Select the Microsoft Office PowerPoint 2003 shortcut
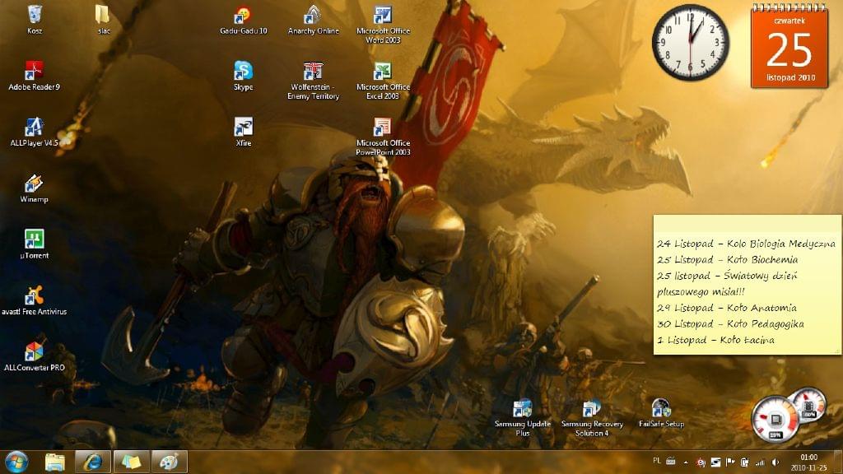 click(384, 137)
